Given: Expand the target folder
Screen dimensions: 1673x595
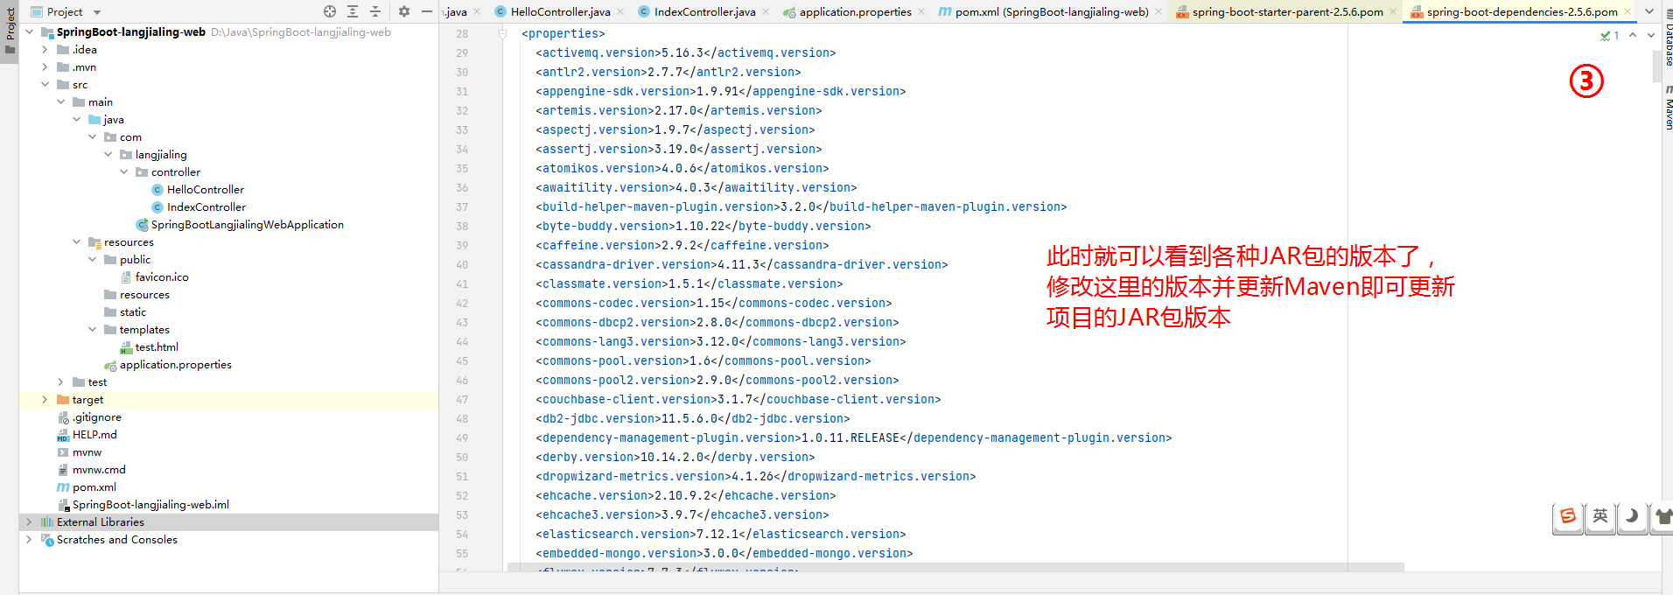Looking at the screenshot, I should (45, 400).
